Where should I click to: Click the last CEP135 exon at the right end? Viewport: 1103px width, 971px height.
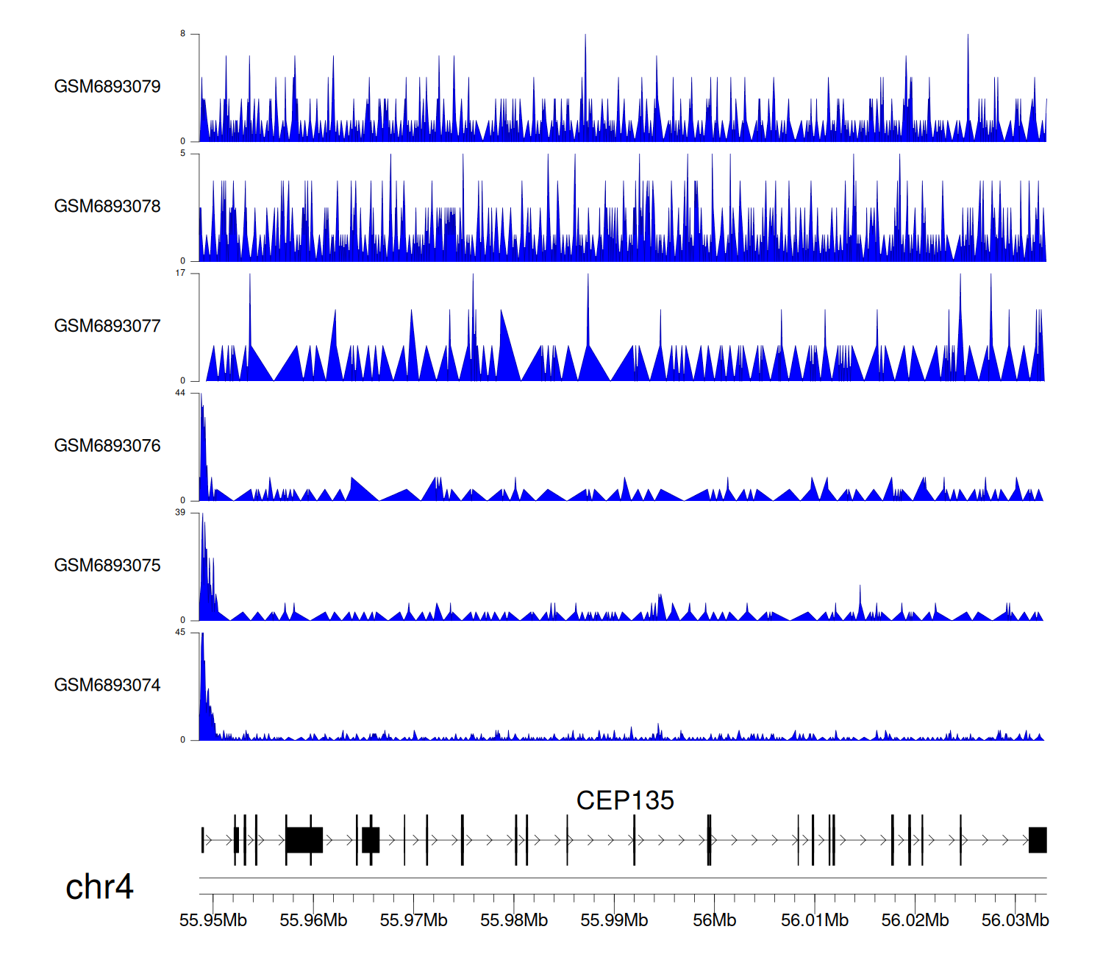pyautogui.click(x=1038, y=840)
